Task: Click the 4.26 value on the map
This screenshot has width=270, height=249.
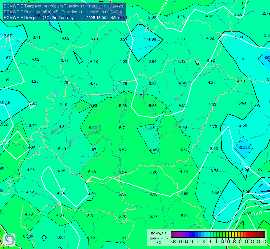Action: 31,170
